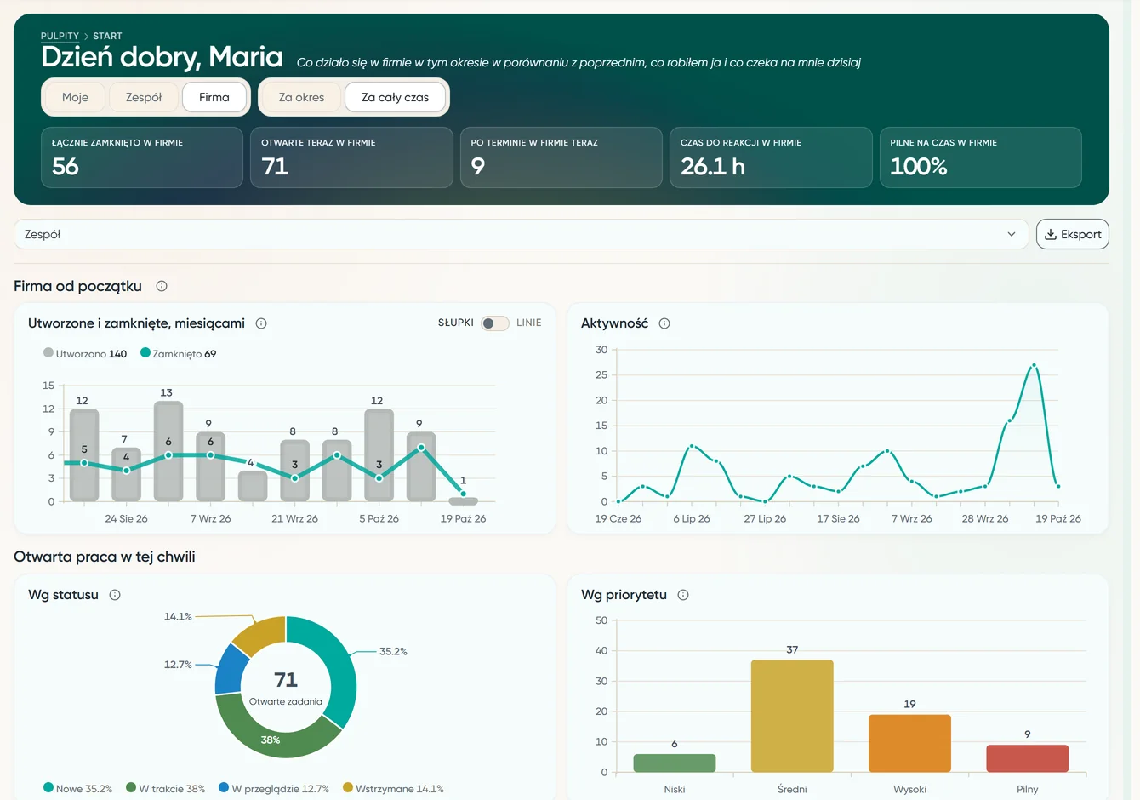Image resolution: width=1140 pixels, height=800 pixels.
Task: Open Łącznie zamknięto w firmie card
Action: [142, 157]
